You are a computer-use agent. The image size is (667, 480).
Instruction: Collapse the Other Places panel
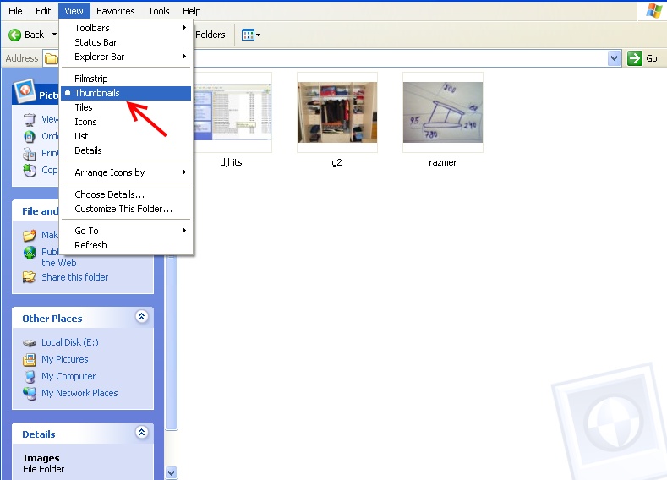click(141, 317)
